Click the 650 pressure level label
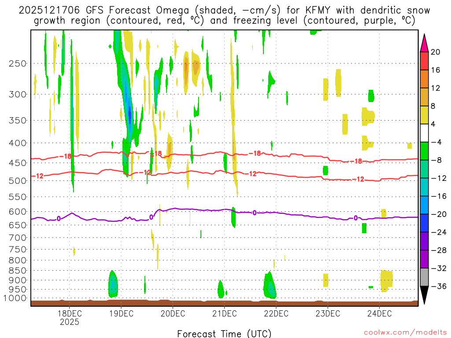 pos(17,225)
